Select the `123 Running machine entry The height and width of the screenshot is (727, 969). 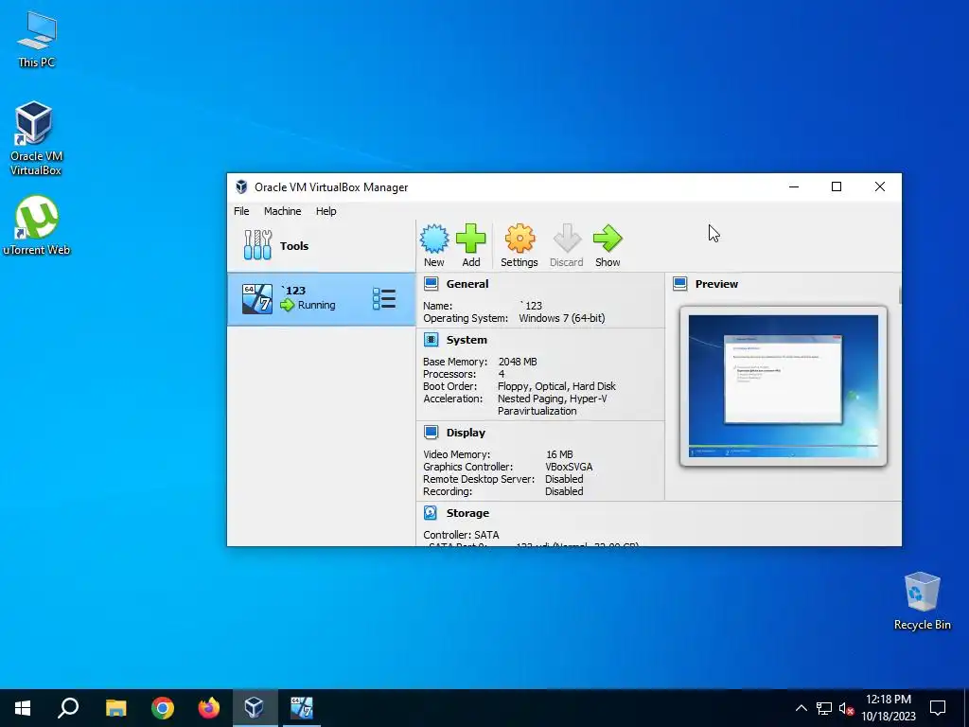[x=322, y=298]
